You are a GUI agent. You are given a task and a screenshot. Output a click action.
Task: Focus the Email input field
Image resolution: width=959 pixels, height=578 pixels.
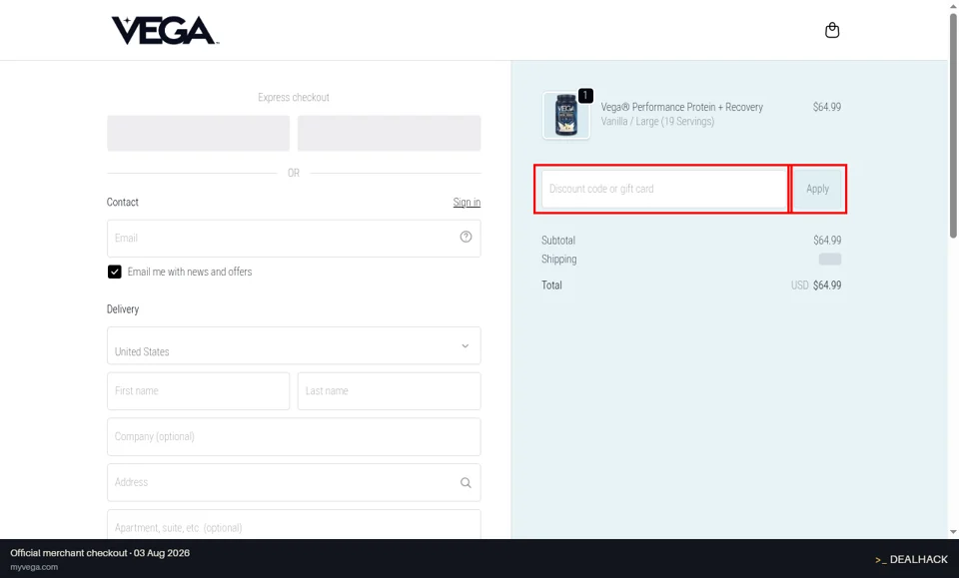tap(294, 239)
